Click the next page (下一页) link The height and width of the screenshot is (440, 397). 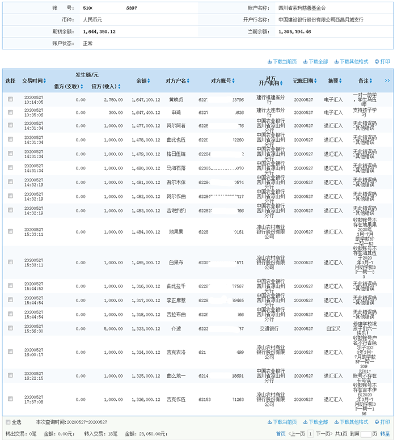pyautogui.click(x=323, y=434)
